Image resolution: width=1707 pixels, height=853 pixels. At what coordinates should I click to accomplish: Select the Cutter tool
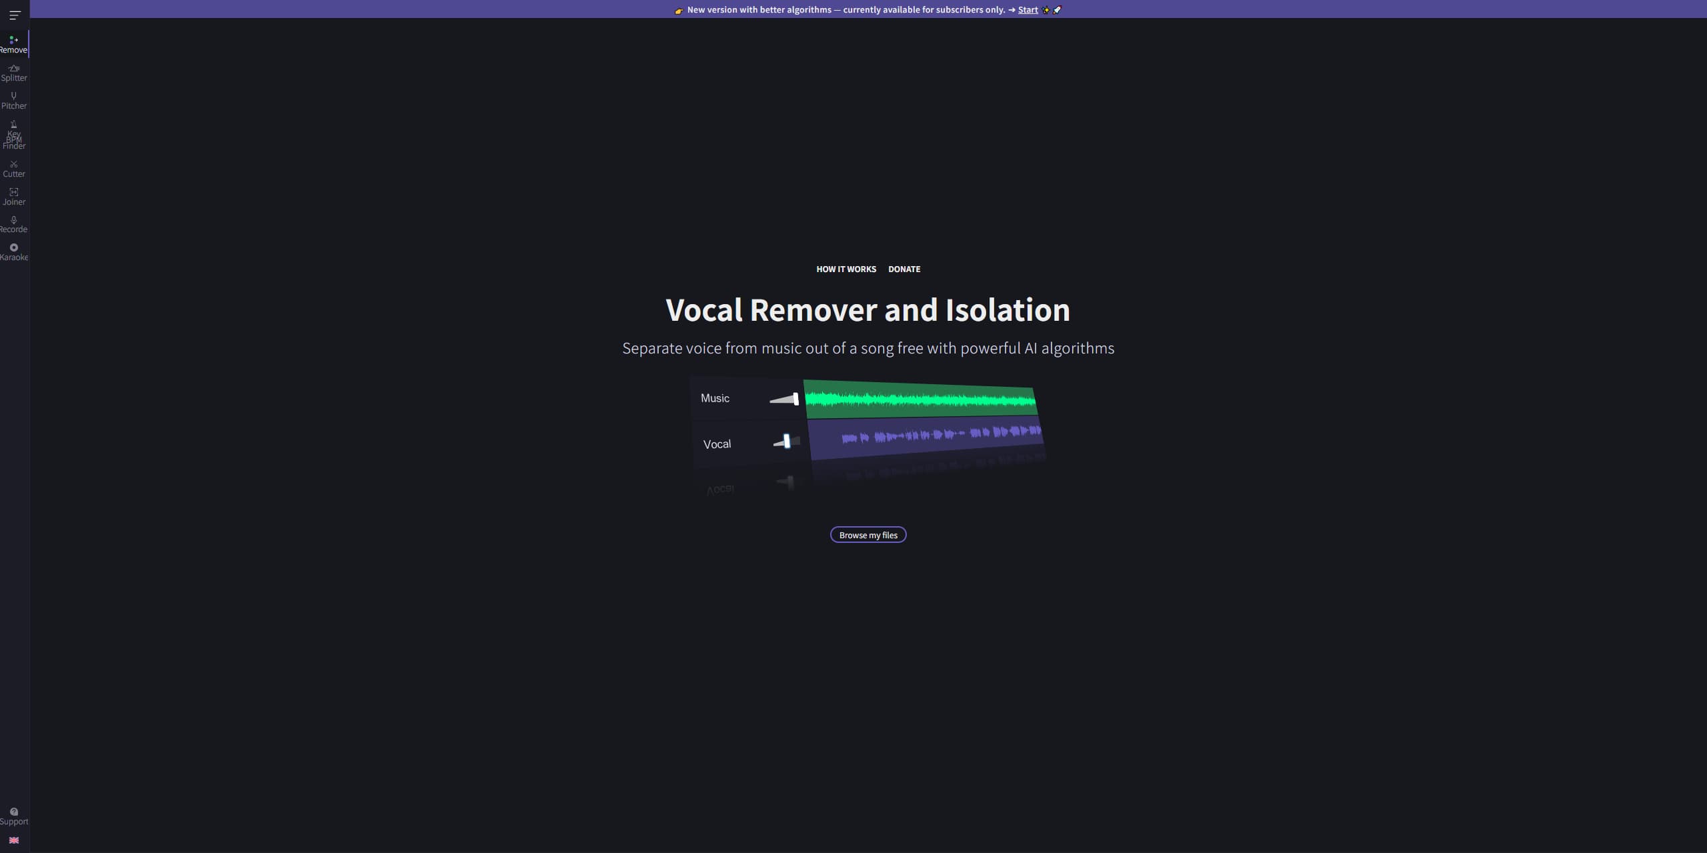tap(13, 168)
